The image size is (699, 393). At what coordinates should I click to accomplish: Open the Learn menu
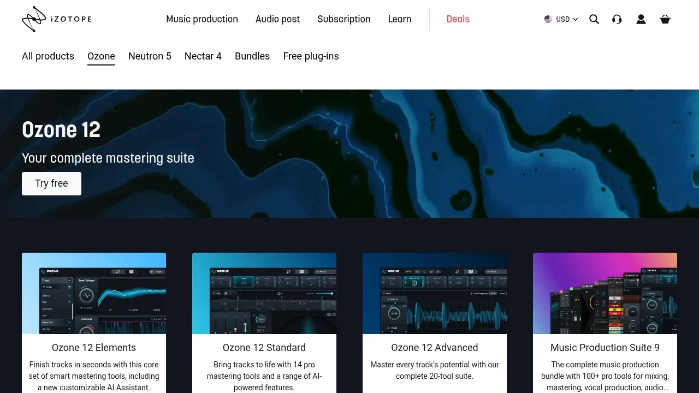[x=400, y=19]
